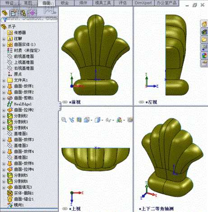This screenshot has height=212, width=208.
Task: Select the 上视基准面 top plane
Action: pyautogui.click(x=24, y=62)
